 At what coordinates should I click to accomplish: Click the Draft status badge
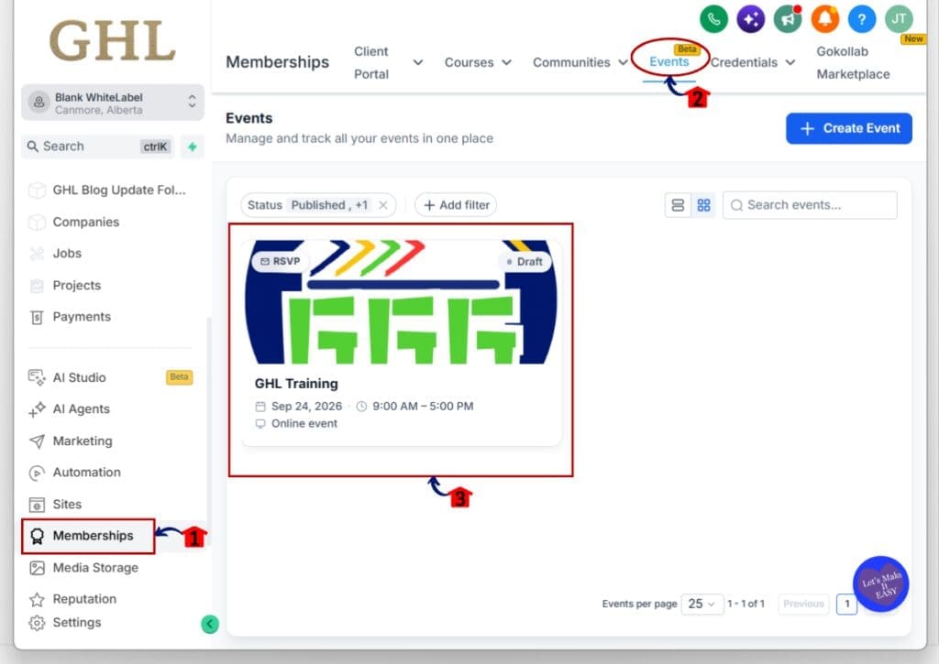pyautogui.click(x=525, y=262)
